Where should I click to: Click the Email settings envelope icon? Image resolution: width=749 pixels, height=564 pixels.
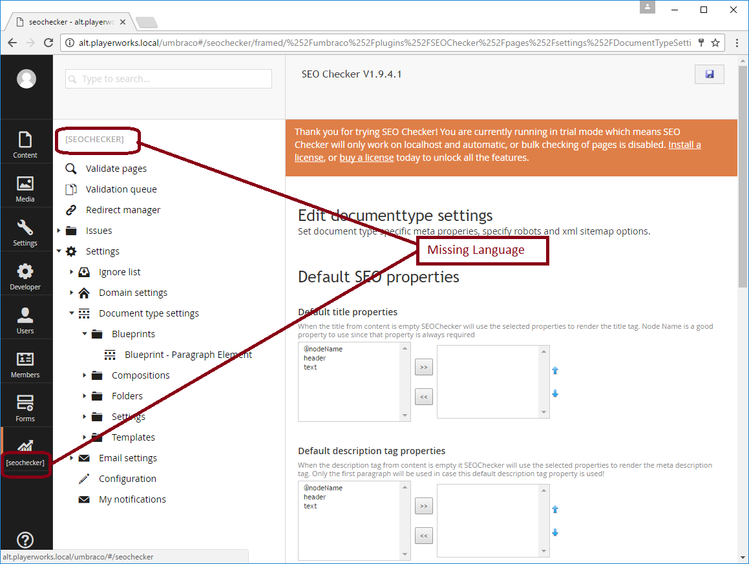pyautogui.click(x=84, y=458)
